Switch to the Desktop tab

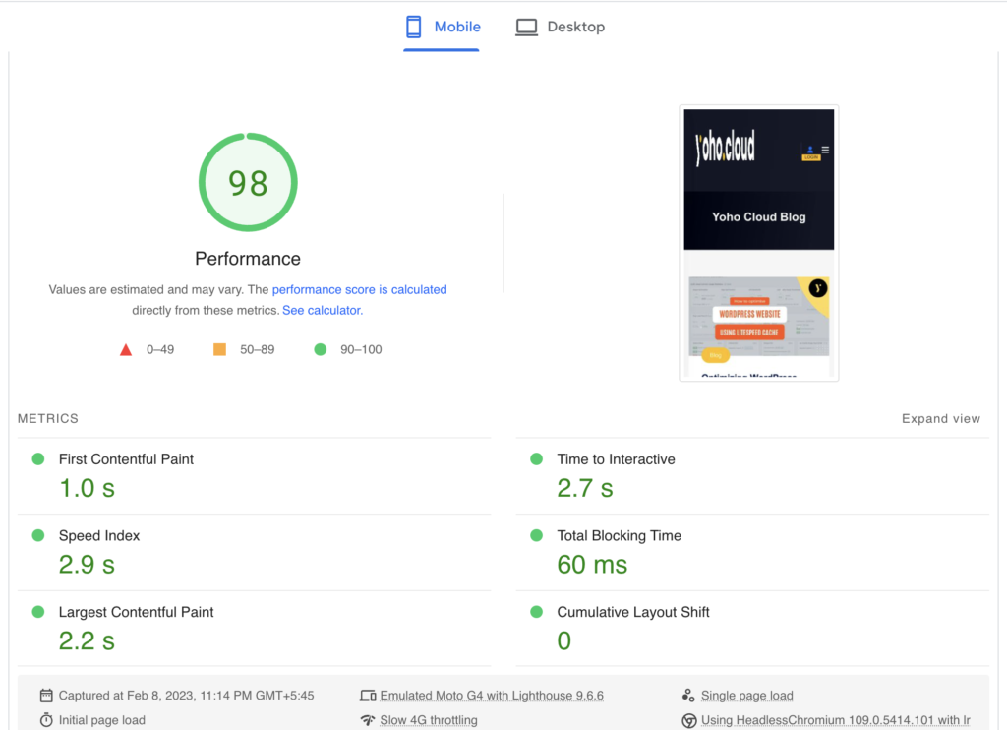560,27
